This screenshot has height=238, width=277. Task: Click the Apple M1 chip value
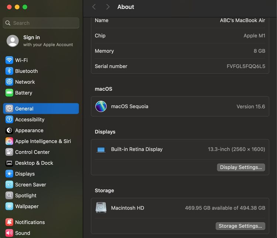[254, 36]
